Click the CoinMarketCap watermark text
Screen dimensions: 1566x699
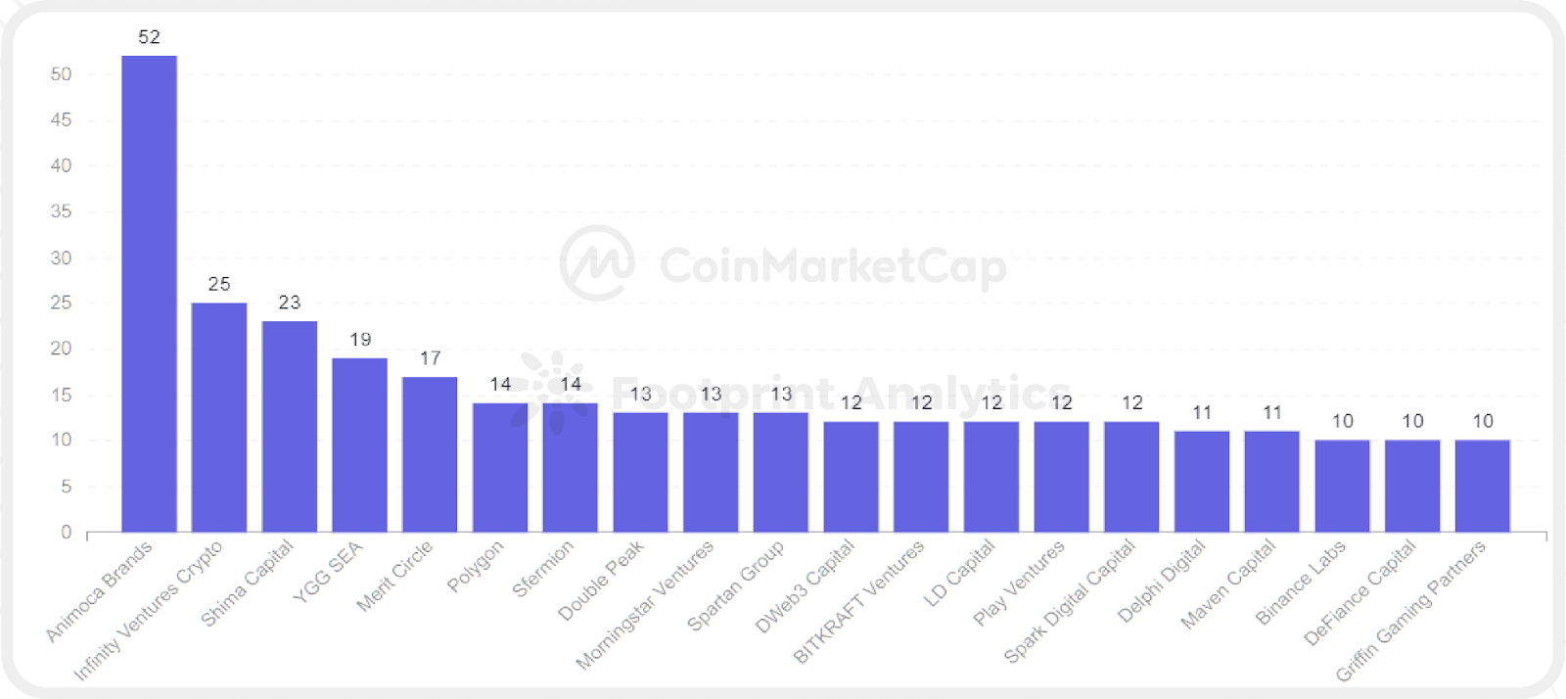832,265
